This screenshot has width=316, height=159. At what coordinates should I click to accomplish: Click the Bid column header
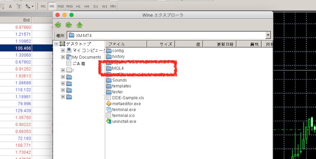(x=16, y=20)
